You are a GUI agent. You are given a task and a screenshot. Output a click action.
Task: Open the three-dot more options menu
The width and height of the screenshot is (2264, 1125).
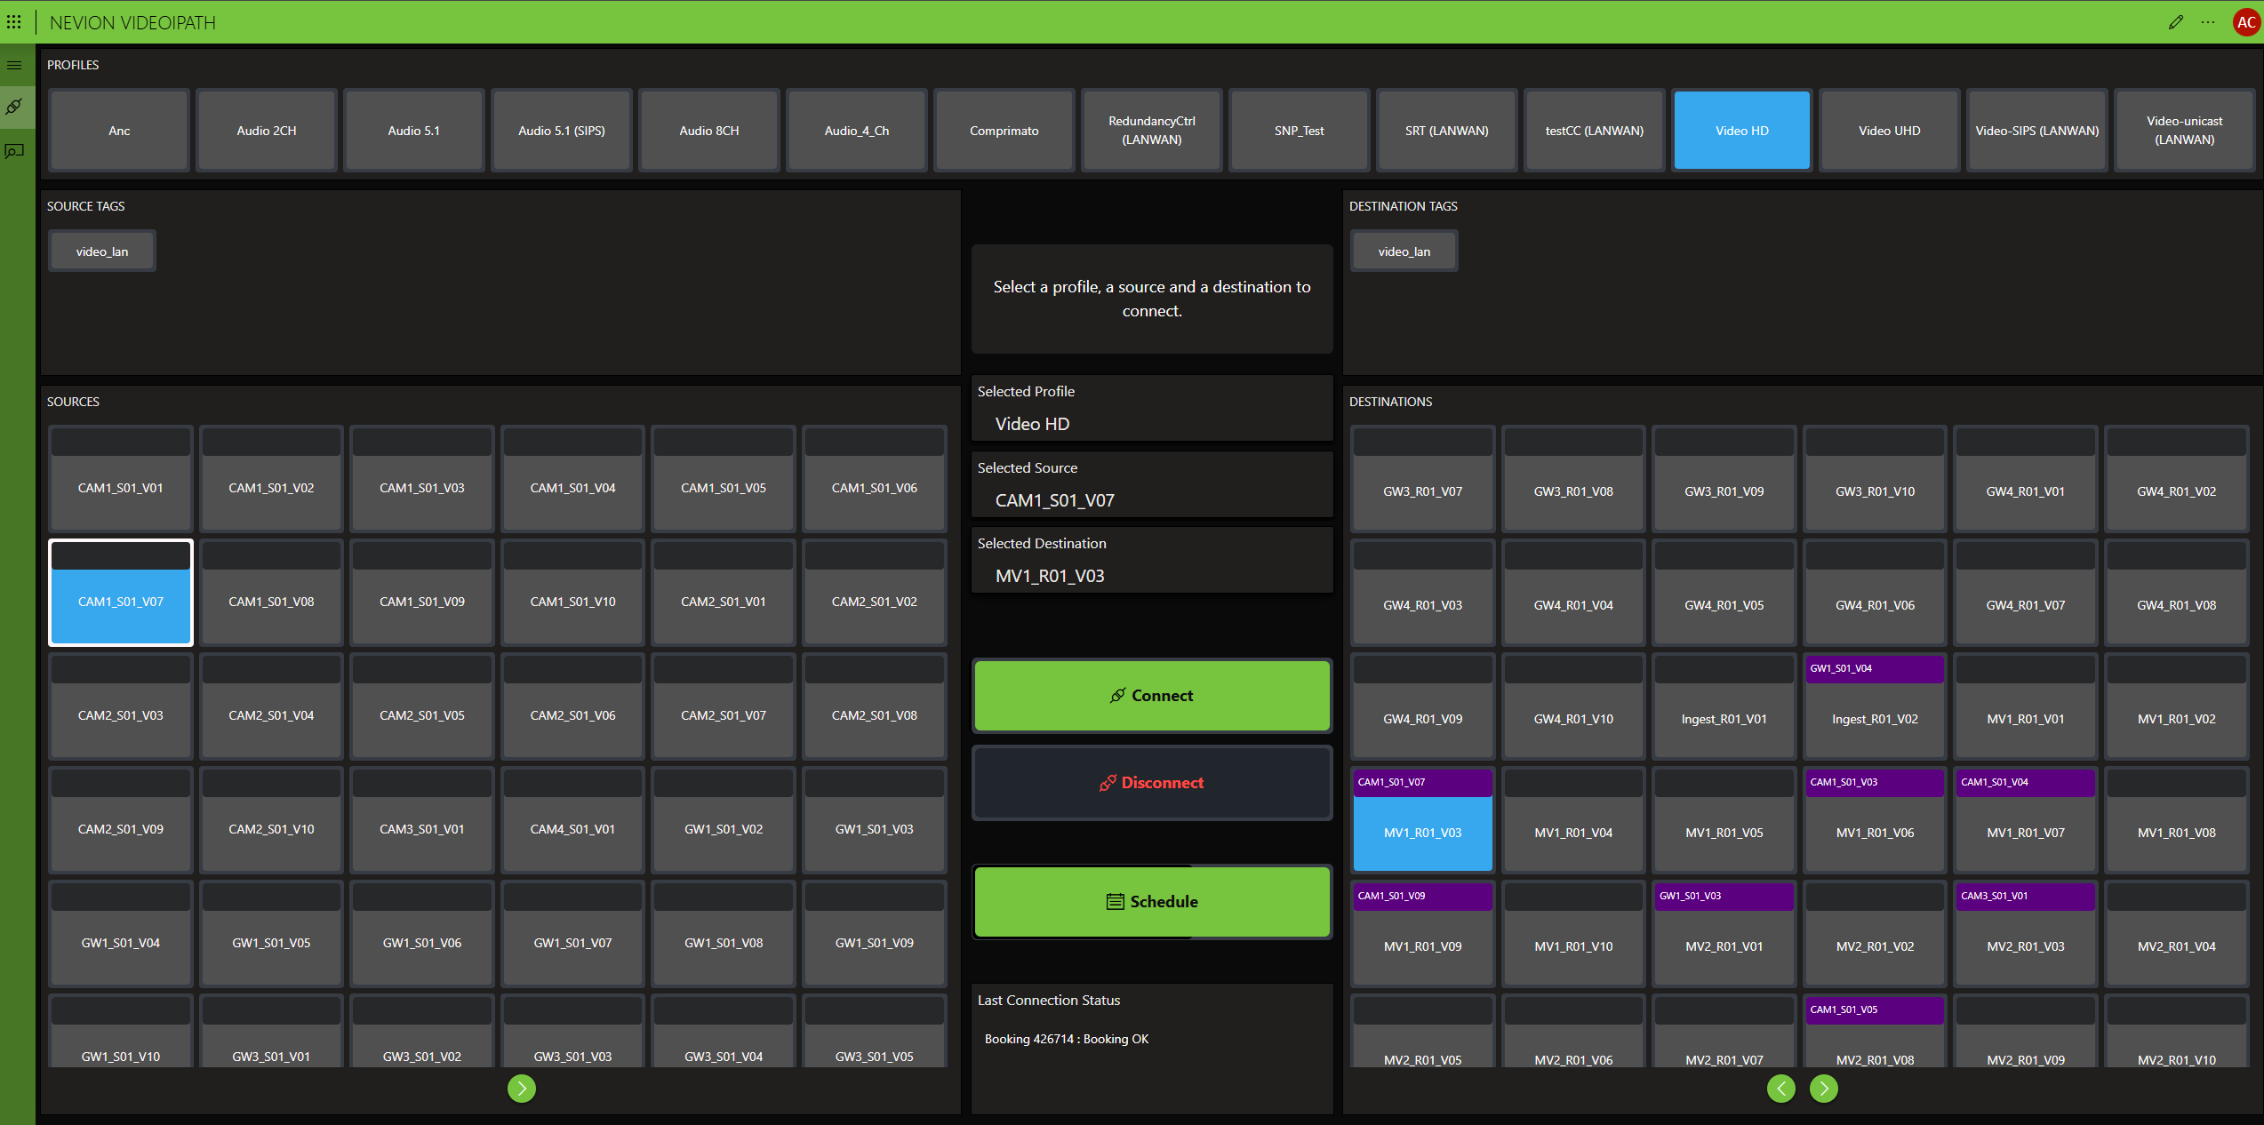pos(2208,22)
